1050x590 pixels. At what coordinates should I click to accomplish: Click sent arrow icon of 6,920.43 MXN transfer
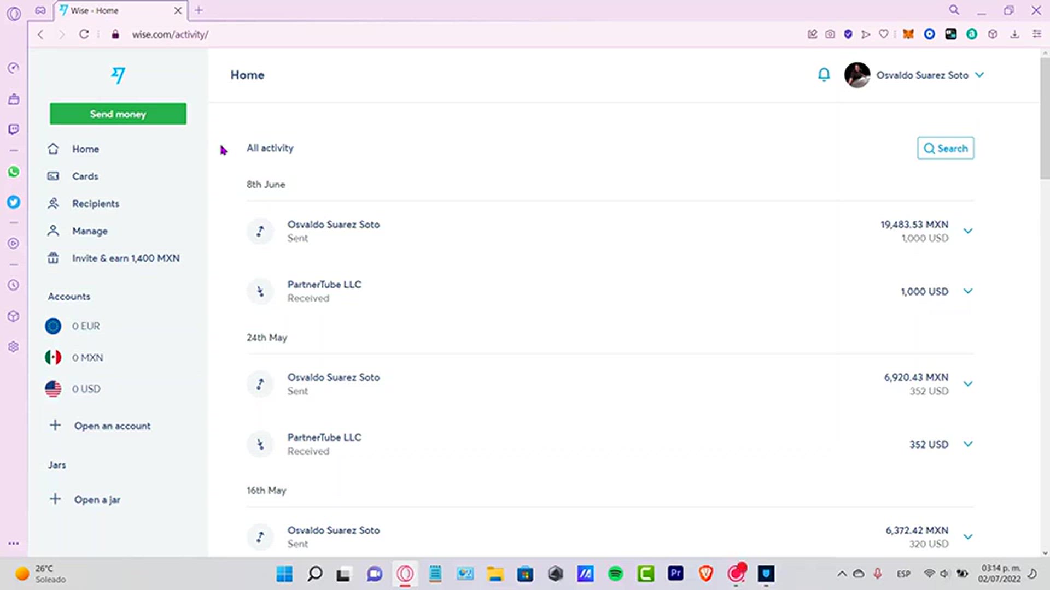[260, 384]
